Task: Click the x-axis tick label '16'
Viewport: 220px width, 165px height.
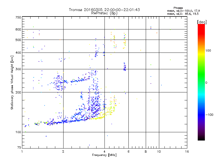Action: [x=187, y=152]
